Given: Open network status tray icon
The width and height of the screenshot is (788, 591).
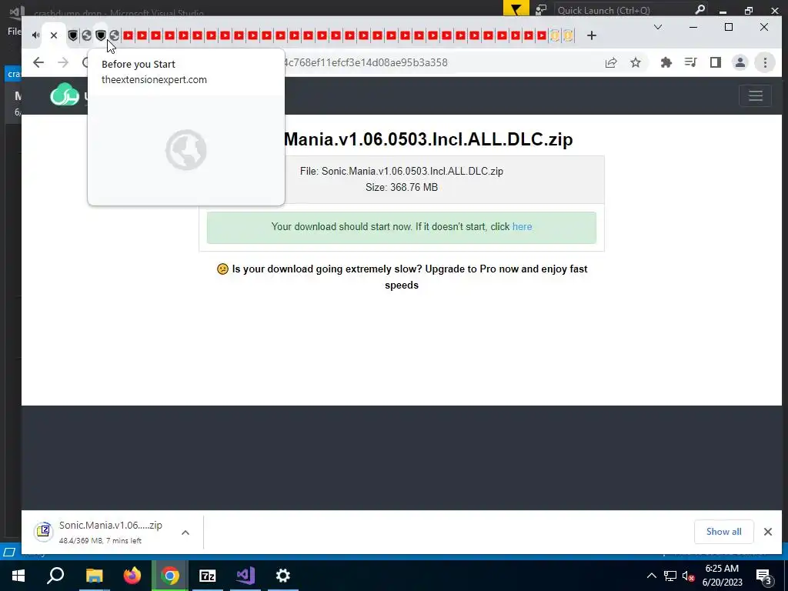Looking at the screenshot, I should point(670,576).
